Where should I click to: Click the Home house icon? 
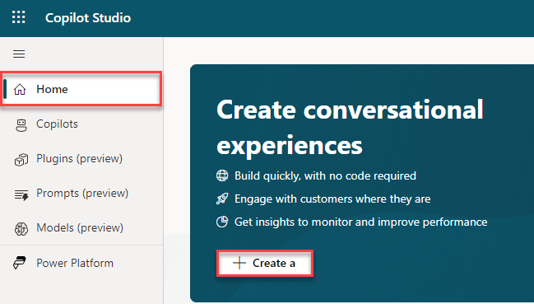pos(20,89)
